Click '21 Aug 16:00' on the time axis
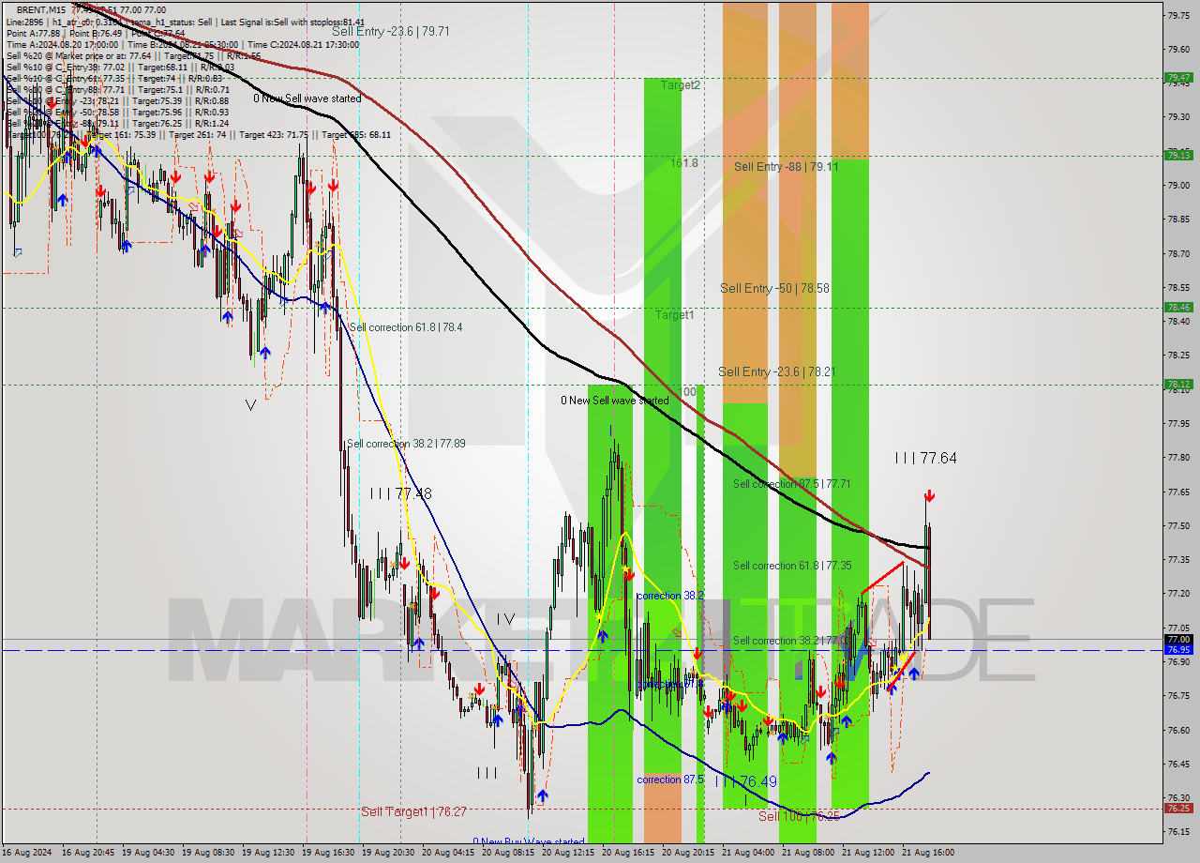The image size is (1200, 863). click(x=928, y=853)
